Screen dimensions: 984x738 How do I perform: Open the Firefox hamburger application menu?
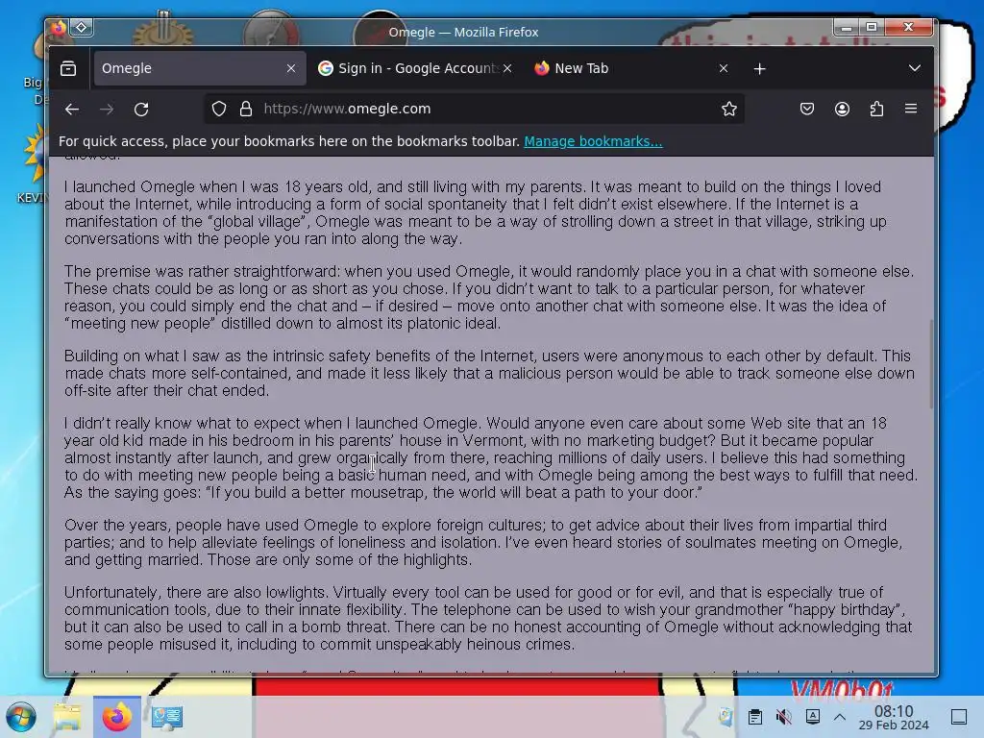point(911,109)
